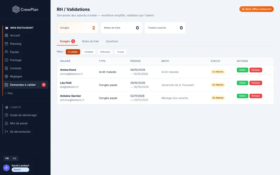Viewport: 280px width, 175px height.
Task: Open Réglages gear icon
Action: tap(6, 76)
